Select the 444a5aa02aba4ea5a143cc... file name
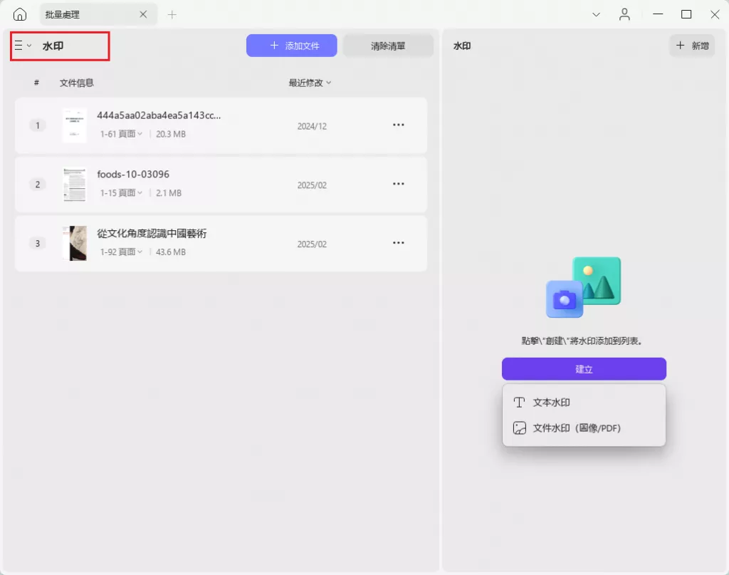729x575 pixels. pos(159,115)
